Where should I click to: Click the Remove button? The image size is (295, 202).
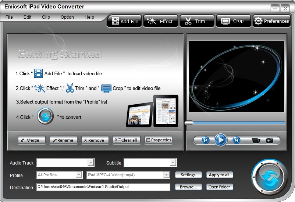[95, 140]
